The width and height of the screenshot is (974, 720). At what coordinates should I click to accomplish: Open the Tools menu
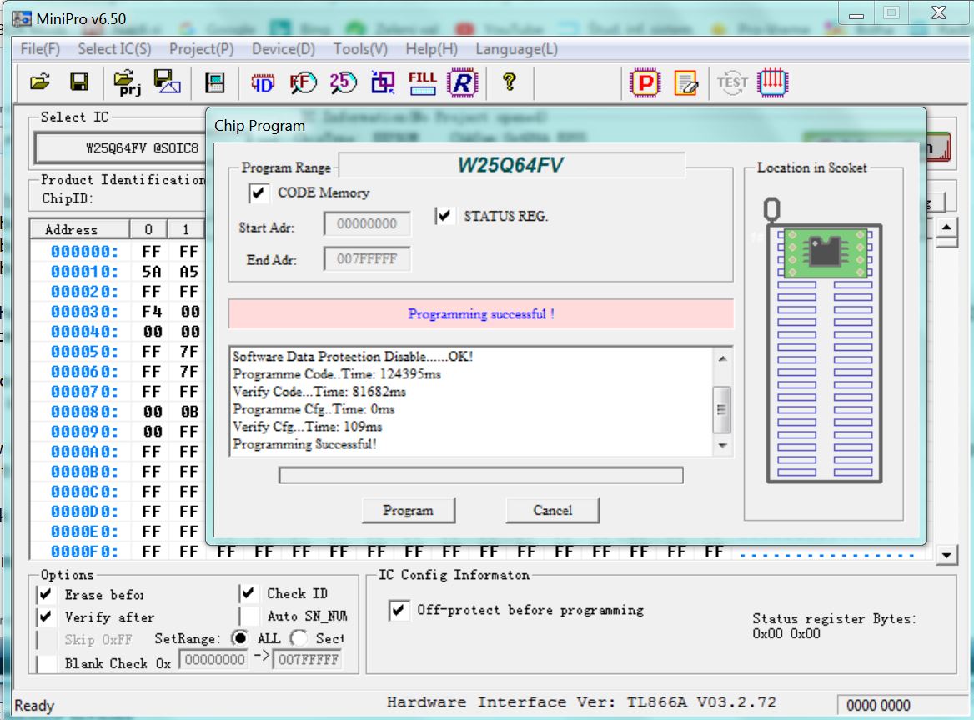360,49
